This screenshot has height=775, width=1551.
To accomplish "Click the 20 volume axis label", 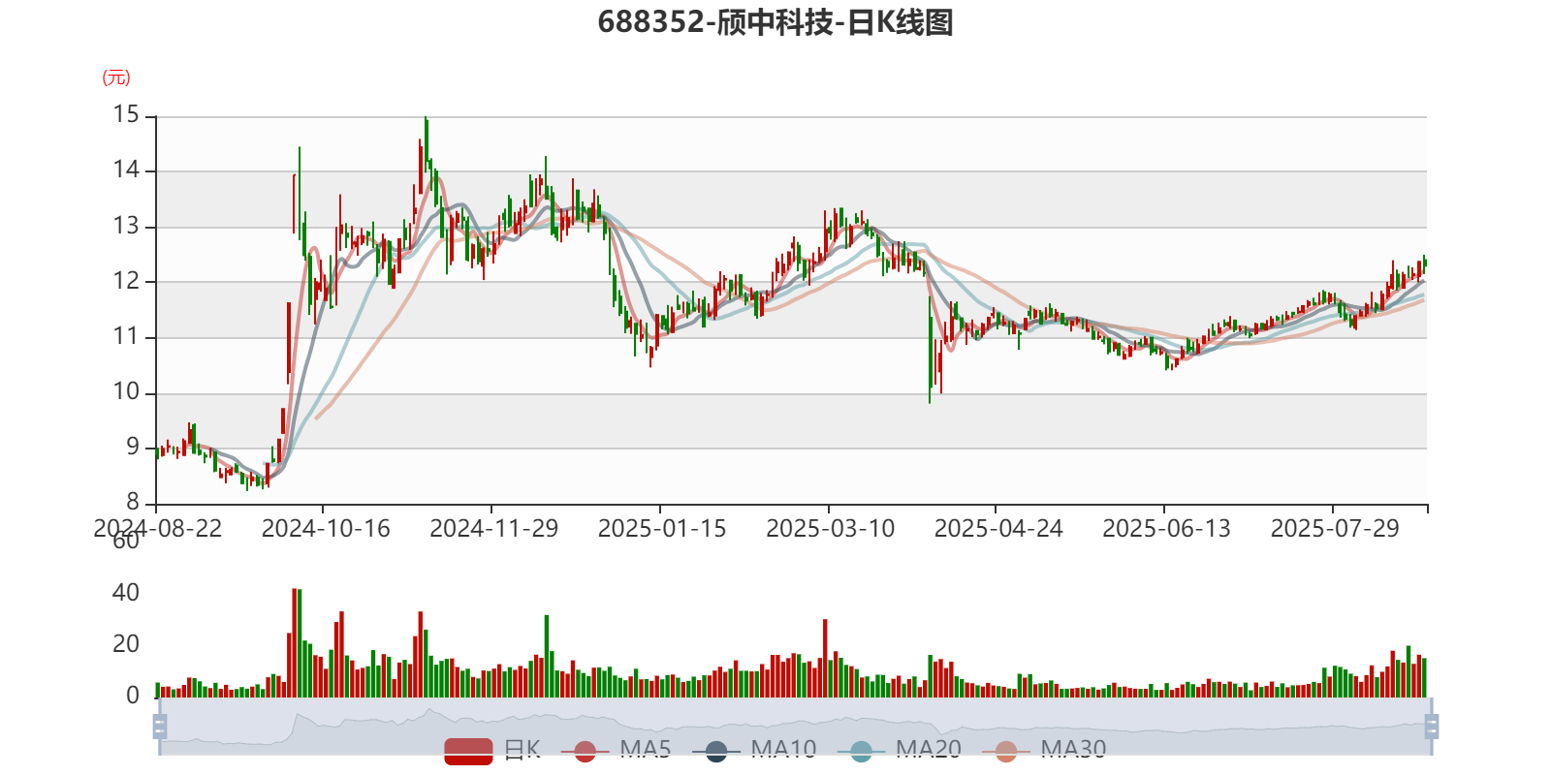I will click(126, 644).
